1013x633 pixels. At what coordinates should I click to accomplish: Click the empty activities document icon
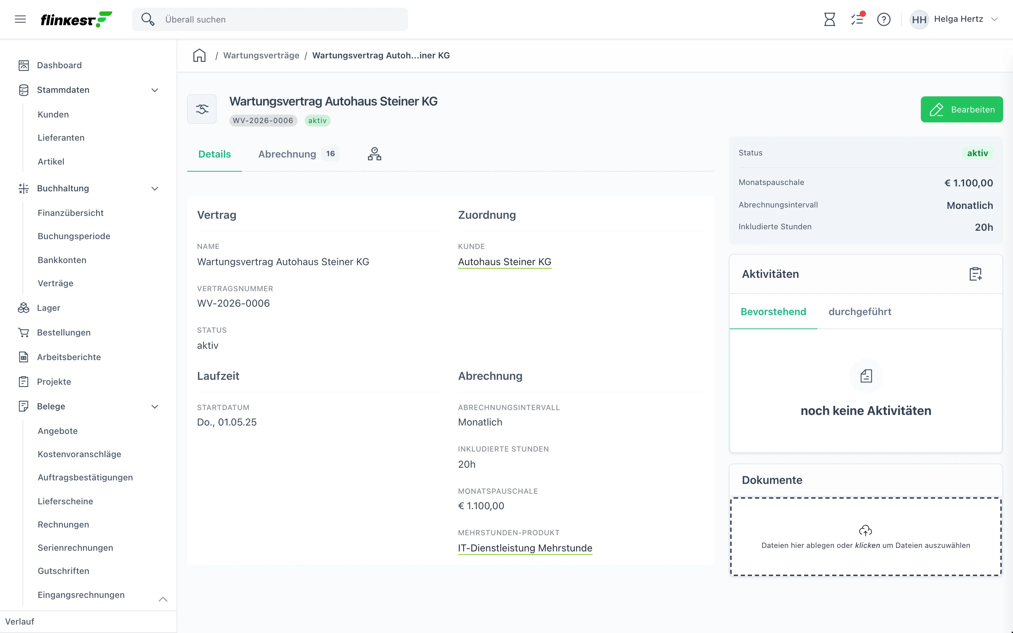point(866,376)
